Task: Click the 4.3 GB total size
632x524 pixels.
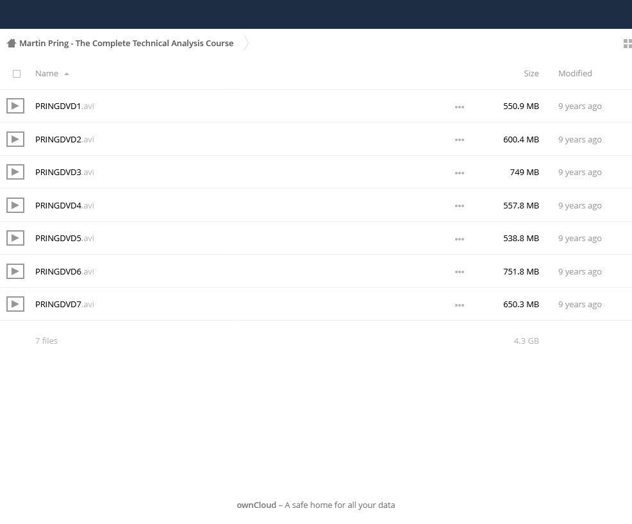Action: pyautogui.click(x=526, y=341)
